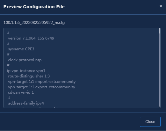Click the ip vpn-instance vpn1 line
Image resolution: width=166 pixels, height=131 pixels.
click(26, 71)
